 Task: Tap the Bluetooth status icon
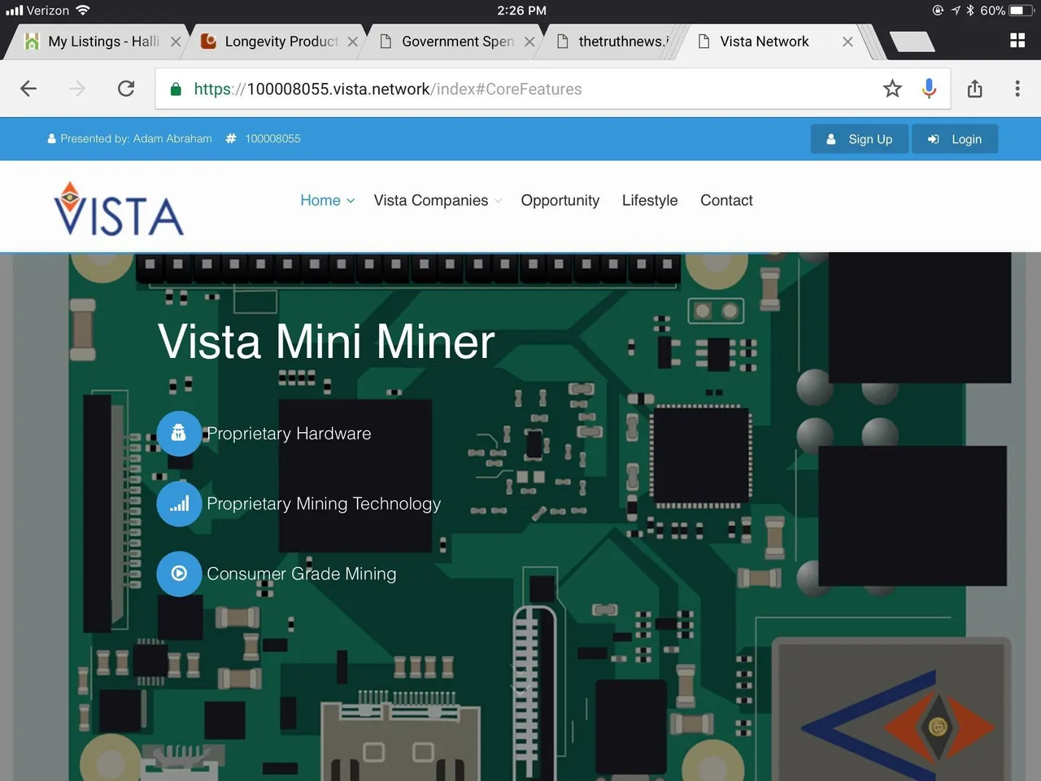tap(970, 11)
